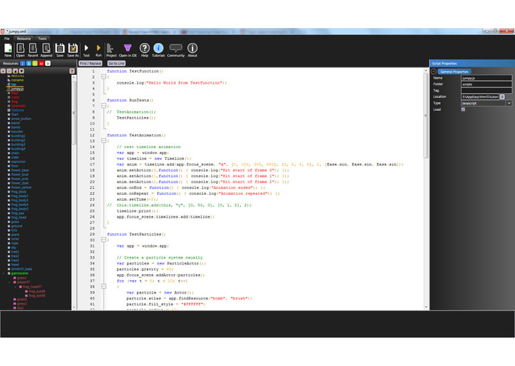
Task: Click the expand-all '+' resource tree button
Action: coord(3,71)
